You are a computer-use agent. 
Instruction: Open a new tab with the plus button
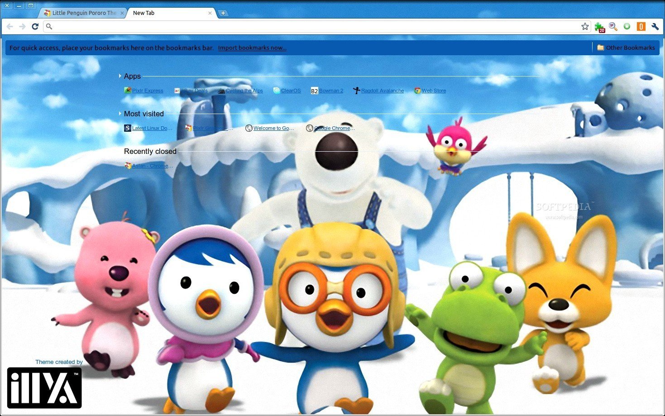(x=223, y=13)
